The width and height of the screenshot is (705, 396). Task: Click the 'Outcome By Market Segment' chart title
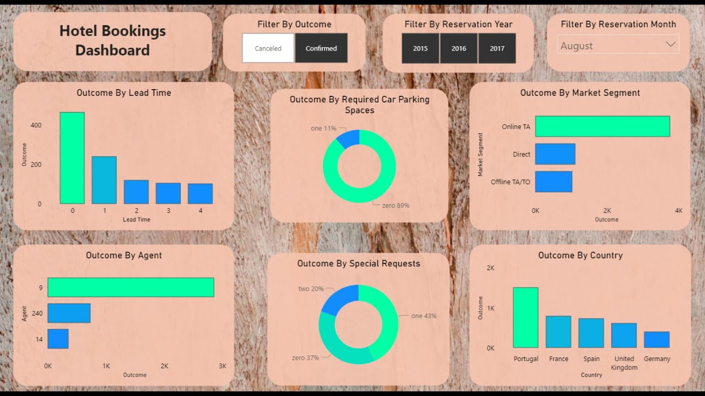(x=580, y=93)
